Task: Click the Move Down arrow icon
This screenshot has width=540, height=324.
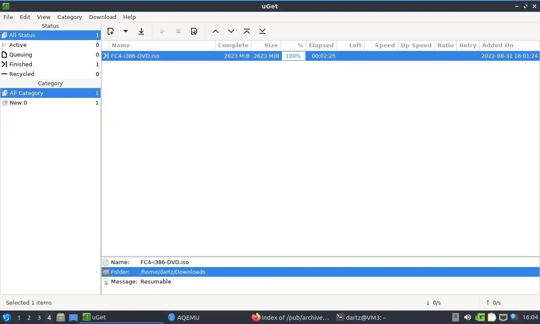Action: pyautogui.click(x=231, y=31)
